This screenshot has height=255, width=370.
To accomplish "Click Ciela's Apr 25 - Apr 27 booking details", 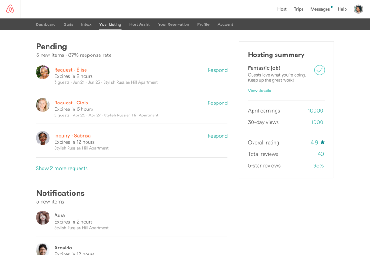I will [x=106, y=115].
